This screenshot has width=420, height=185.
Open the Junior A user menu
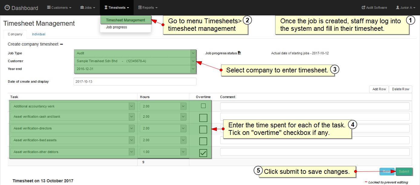click(x=406, y=8)
